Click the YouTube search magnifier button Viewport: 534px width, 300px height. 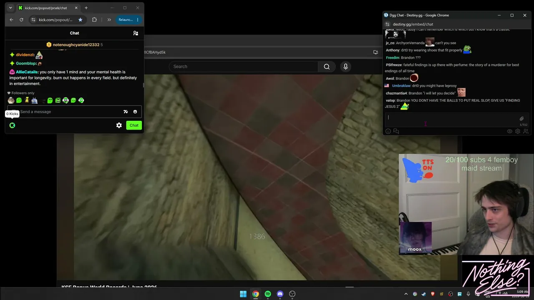pyautogui.click(x=327, y=66)
